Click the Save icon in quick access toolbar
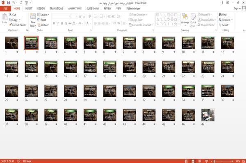The height and width of the screenshot is (163, 246). point(9,3)
